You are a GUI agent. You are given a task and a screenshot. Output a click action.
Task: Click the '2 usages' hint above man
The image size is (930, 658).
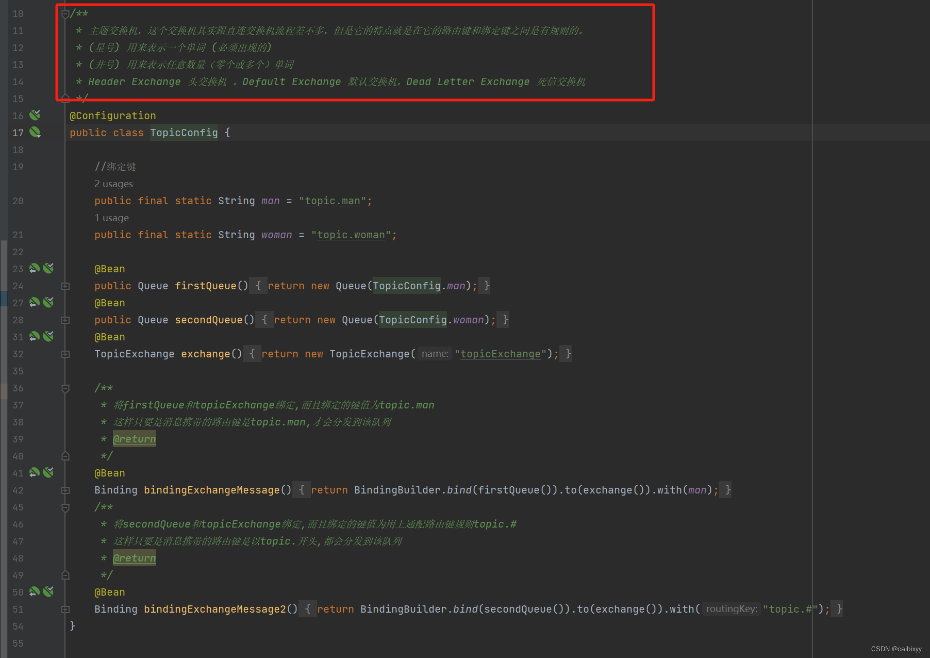tap(113, 184)
